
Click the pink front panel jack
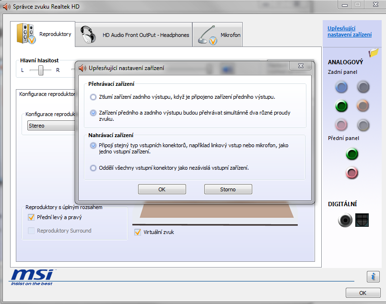coord(352,173)
